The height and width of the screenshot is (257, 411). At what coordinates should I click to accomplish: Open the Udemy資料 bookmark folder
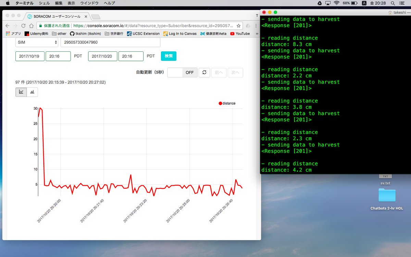(36, 34)
